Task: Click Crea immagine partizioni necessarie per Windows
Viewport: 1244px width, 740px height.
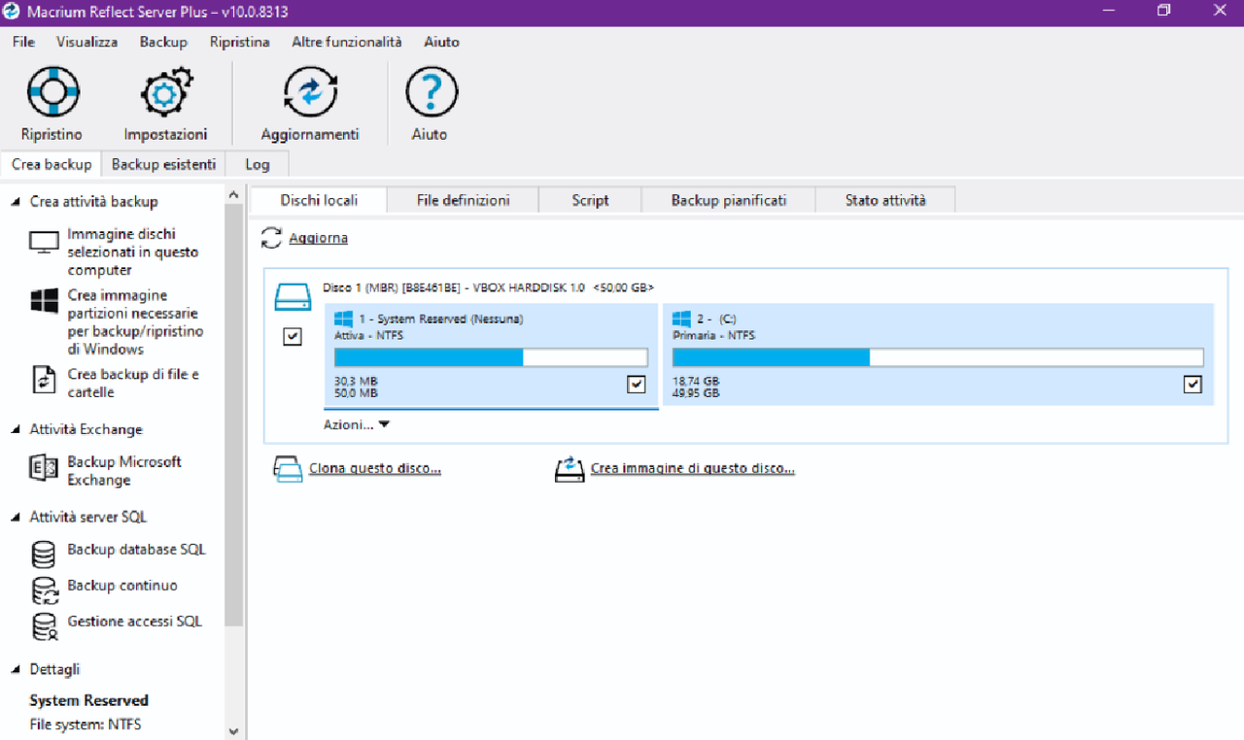Action: point(136,322)
